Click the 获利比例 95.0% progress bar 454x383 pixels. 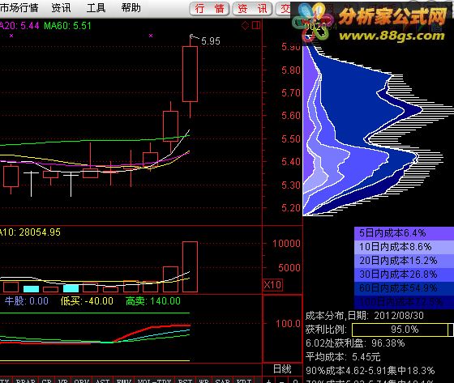point(402,330)
